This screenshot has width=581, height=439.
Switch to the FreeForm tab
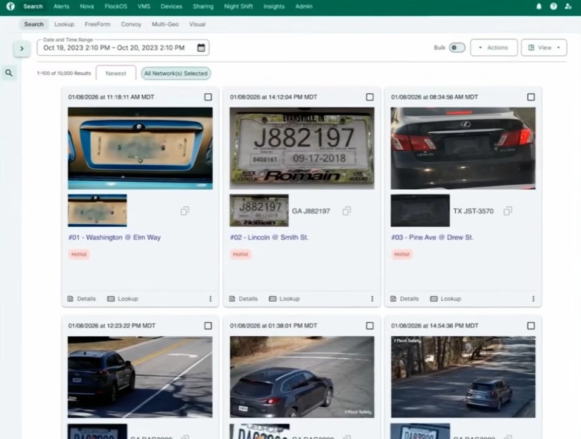click(97, 24)
